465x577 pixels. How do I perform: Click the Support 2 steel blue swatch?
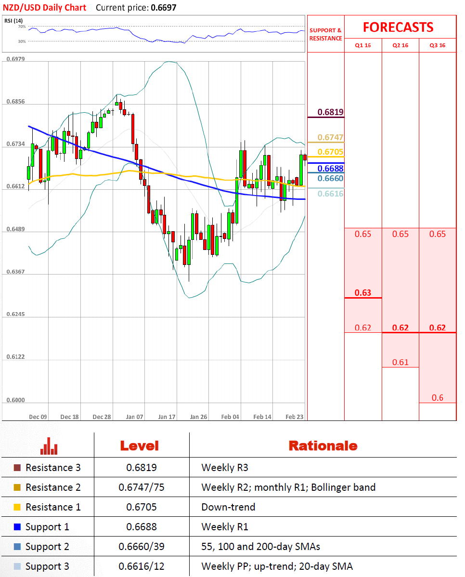pyautogui.click(x=17, y=547)
